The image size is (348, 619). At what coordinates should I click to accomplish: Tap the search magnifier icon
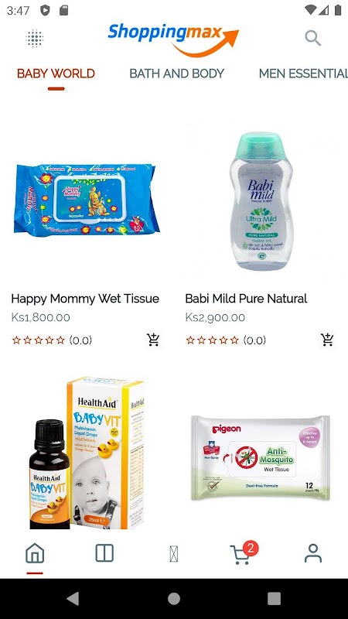[x=313, y=38]
